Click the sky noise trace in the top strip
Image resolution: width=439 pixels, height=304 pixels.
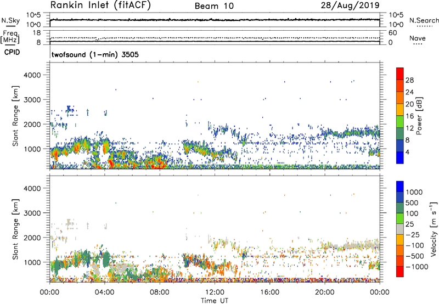coord(215,20)
